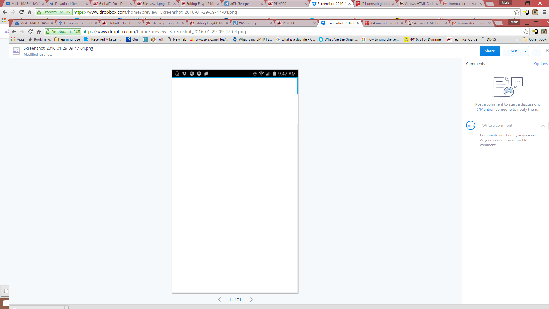Open the Quill bookmark
The width and height of the screenshot is (549, 309).
(x=133, y=39)
